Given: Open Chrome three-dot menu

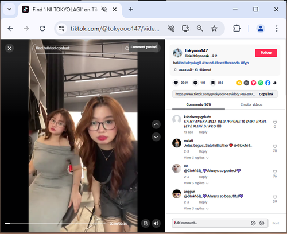Looking at the screenshot, I should [277, 29].
